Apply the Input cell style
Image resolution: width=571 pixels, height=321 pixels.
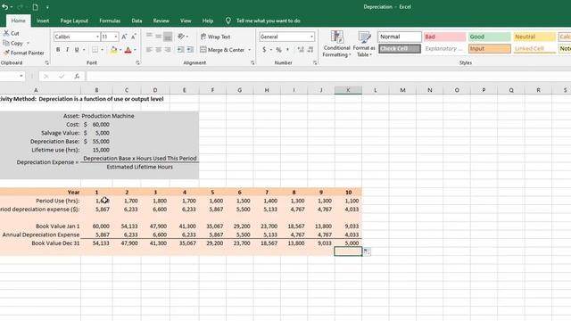click(x=490, y=49)
